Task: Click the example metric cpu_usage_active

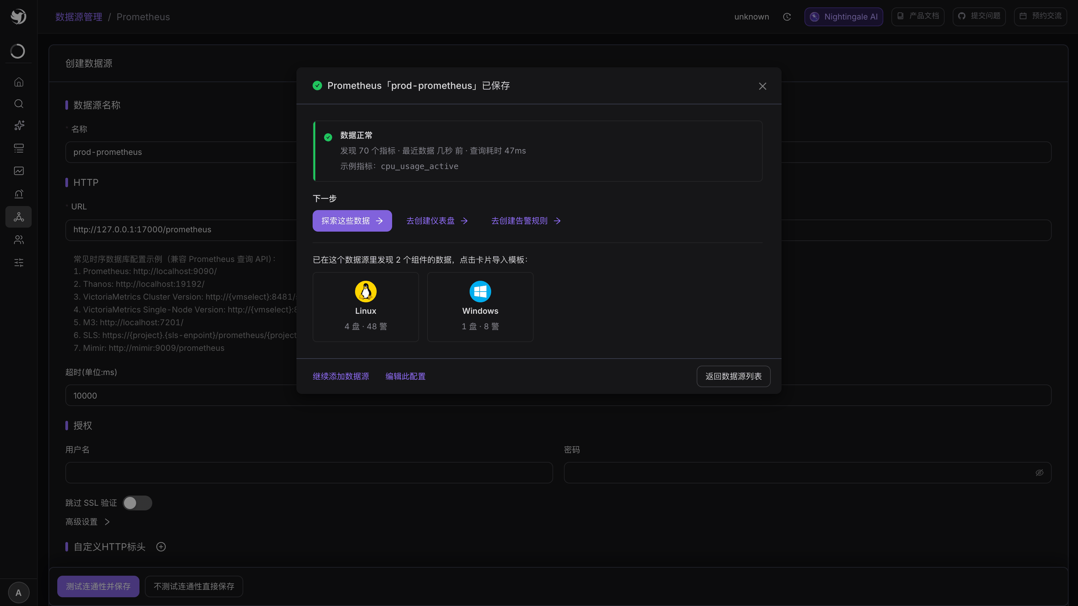Action: (419, 166)
